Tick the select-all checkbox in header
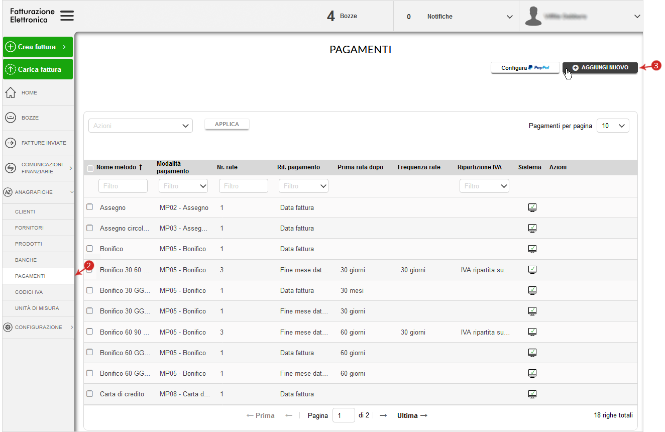The image size is (665, 432). click(90, 168)
